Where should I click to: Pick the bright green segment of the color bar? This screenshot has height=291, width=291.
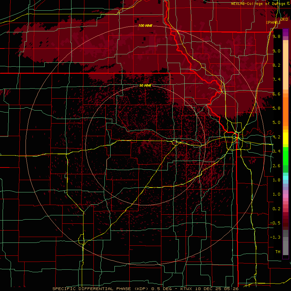[286, 156]
